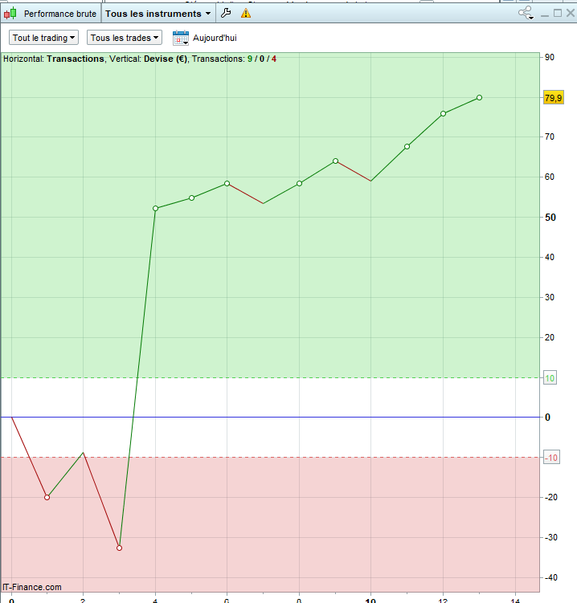Open the calendar date picker icon
Screen dimensions: 577x603
[x=181, y=38]
